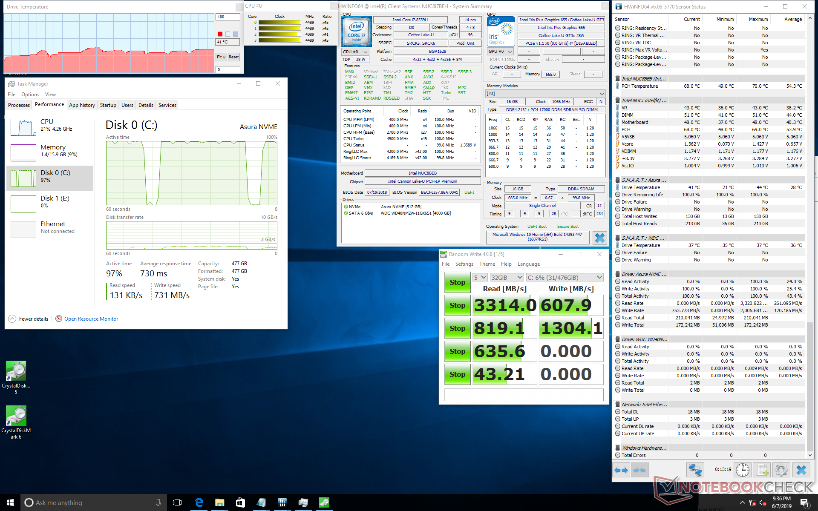Start logging with the sheet-plus icon
The image size is (818, 511).
(x=762, y=470)
